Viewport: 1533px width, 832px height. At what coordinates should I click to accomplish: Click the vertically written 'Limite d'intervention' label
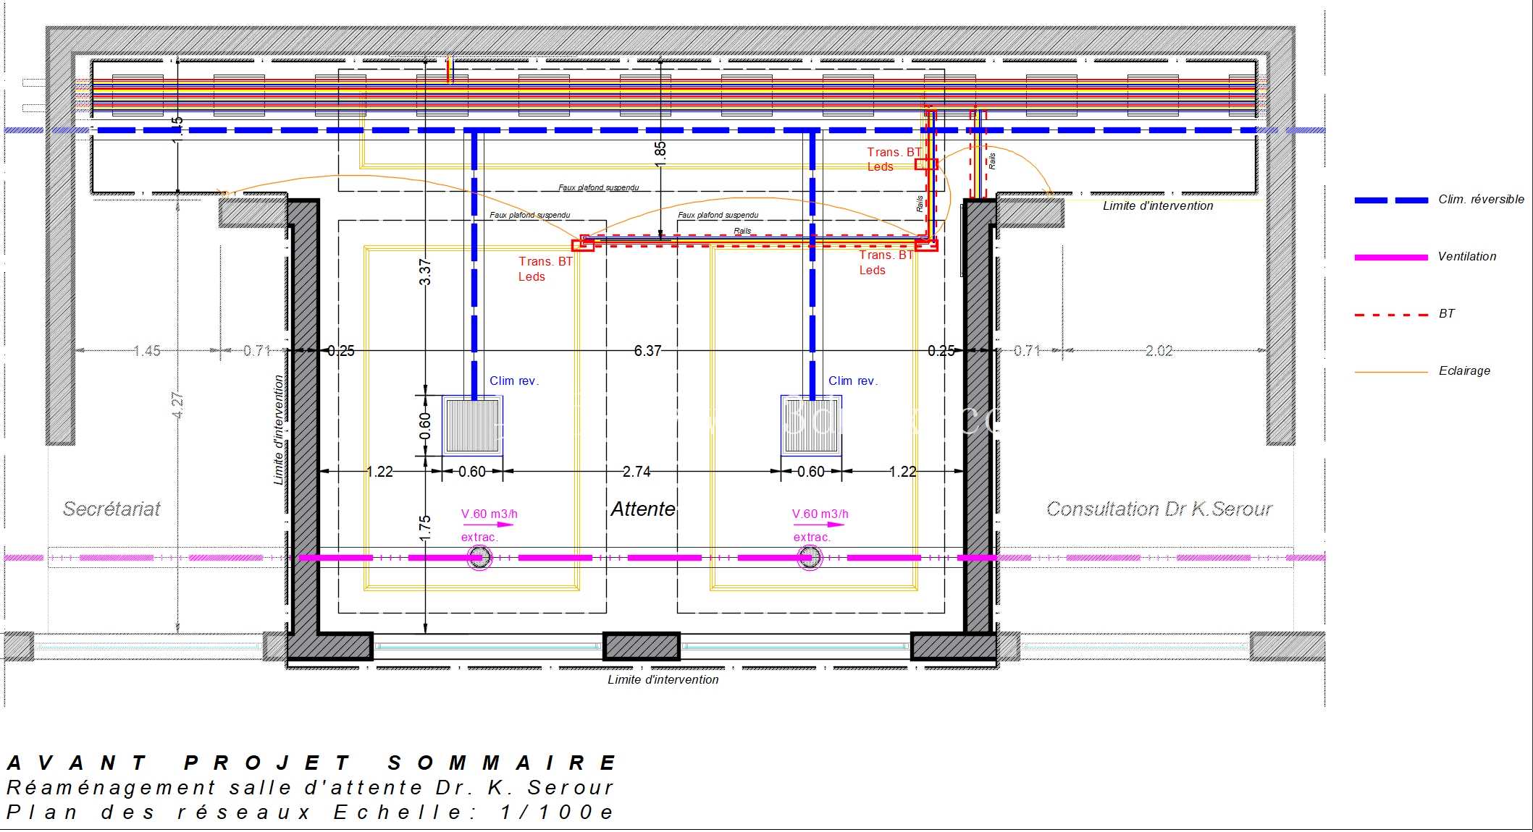[279, 430]
